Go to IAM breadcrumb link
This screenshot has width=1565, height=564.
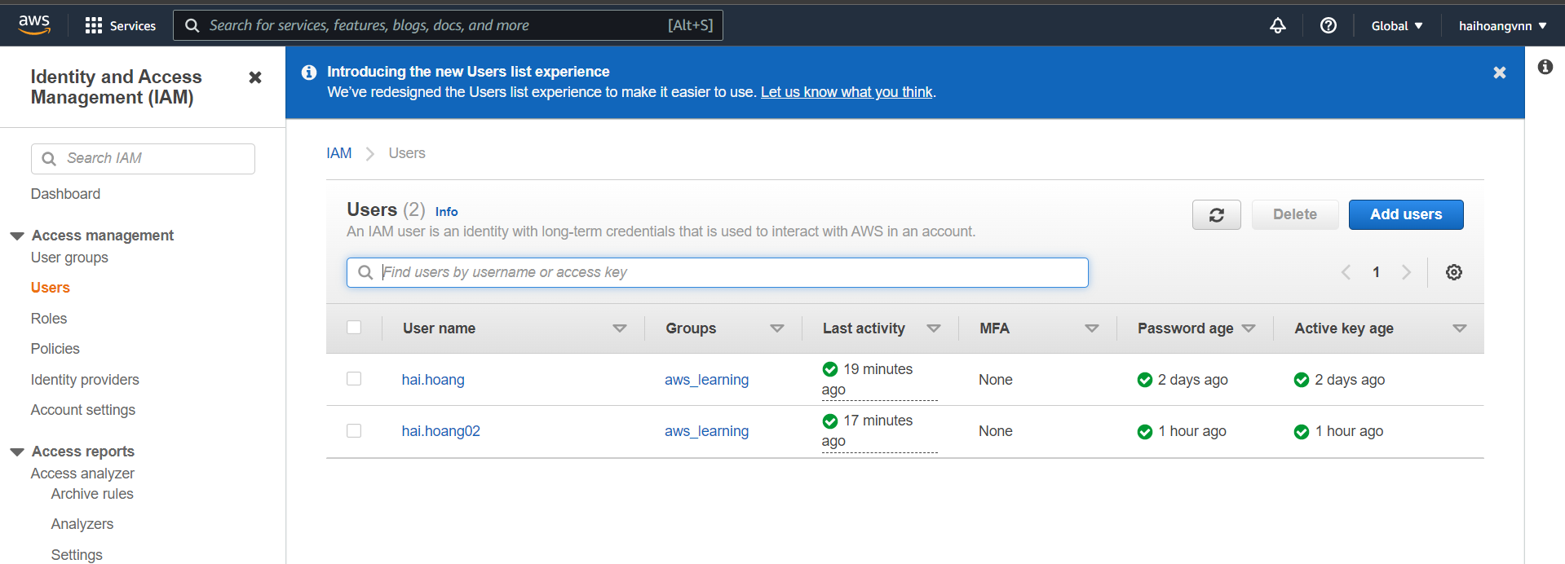coord(339,153)
